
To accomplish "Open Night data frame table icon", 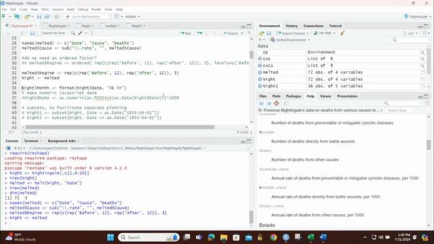I will 422,79.
